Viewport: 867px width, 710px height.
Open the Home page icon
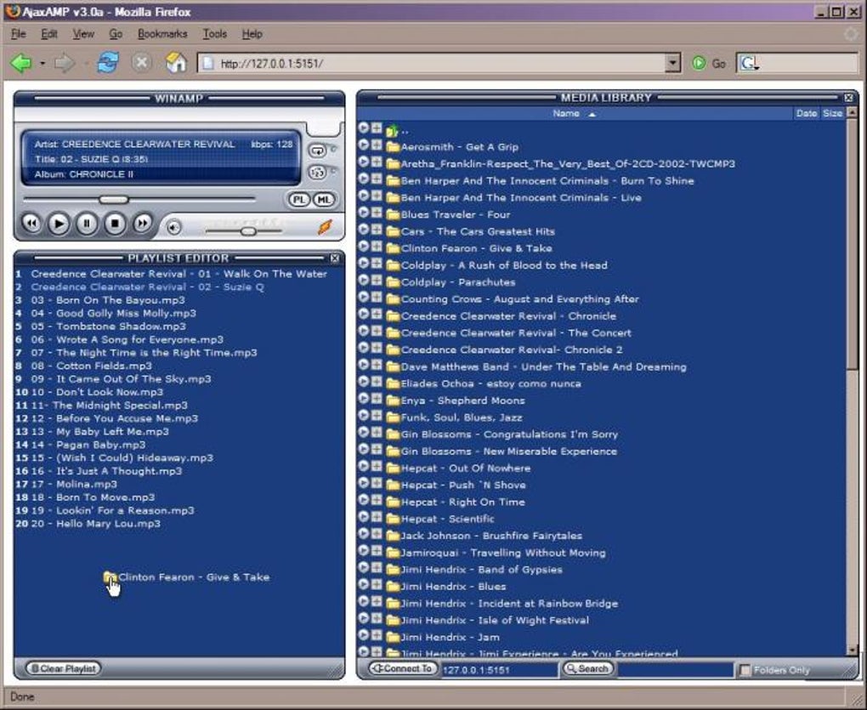[176, 62]
